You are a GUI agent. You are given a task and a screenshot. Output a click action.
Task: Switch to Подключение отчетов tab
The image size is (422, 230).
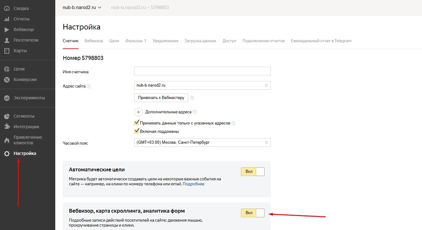pos(263,41)
